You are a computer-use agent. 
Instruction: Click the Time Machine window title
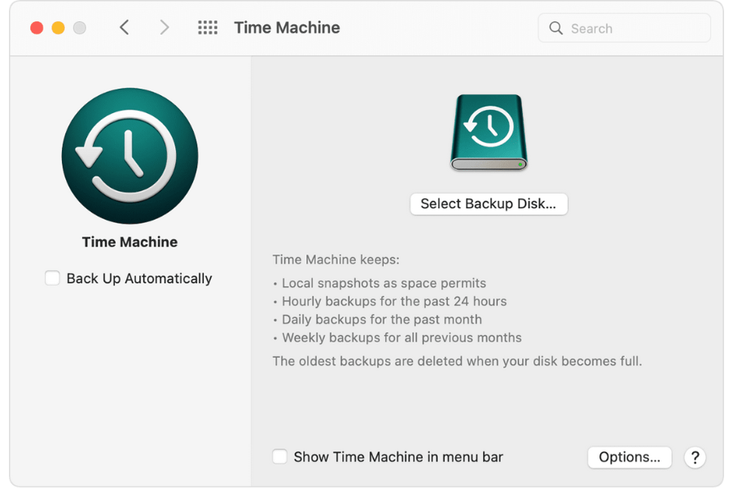pos(287,28)
